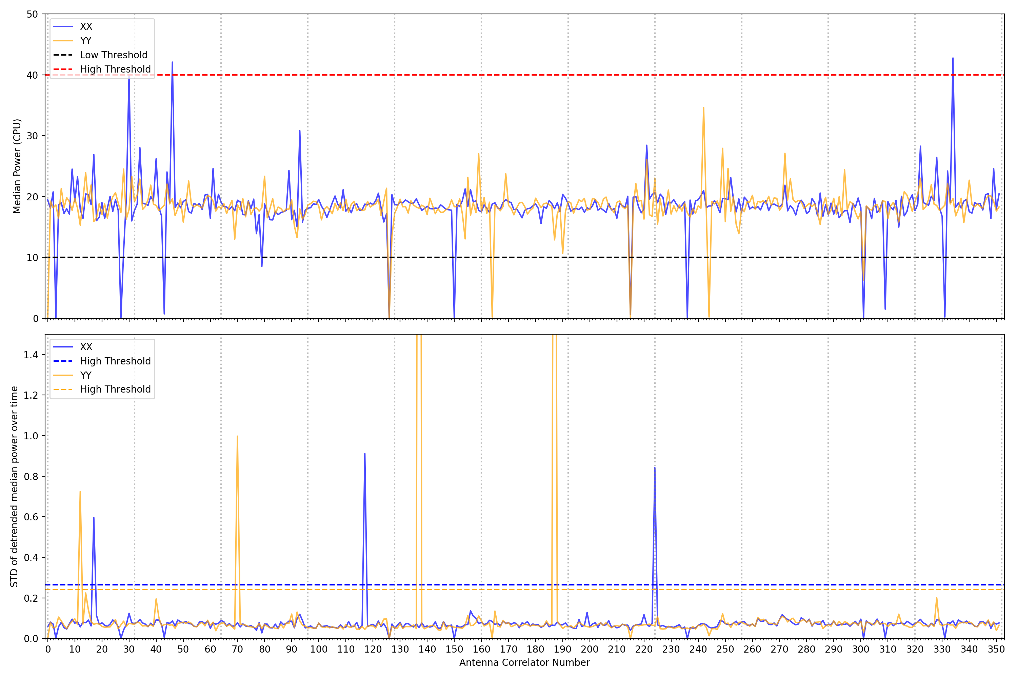Click the YY label in top legend
This screenshot has width=1017, height=678.
[86, 41]
